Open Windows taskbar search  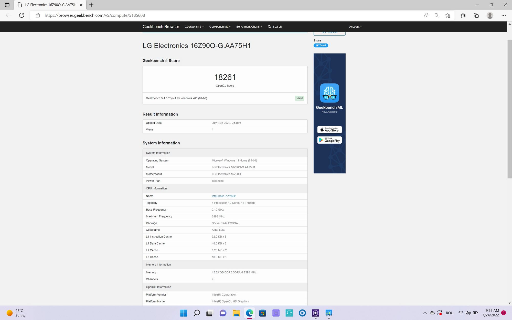click(197, 313)
